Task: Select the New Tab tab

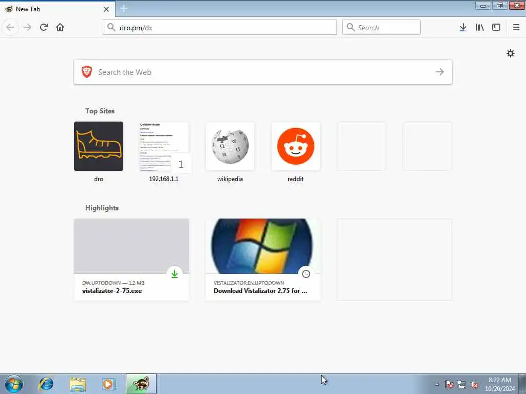Action: coord(57,9)
